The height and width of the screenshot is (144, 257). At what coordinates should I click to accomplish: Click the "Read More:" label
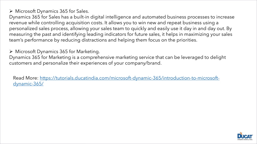[26, 78]
